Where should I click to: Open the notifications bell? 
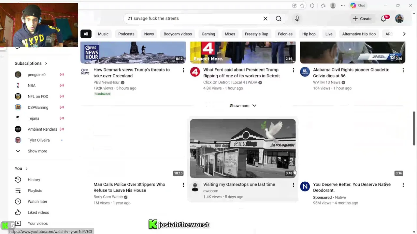pyautogui.click(x=383, y=19)
